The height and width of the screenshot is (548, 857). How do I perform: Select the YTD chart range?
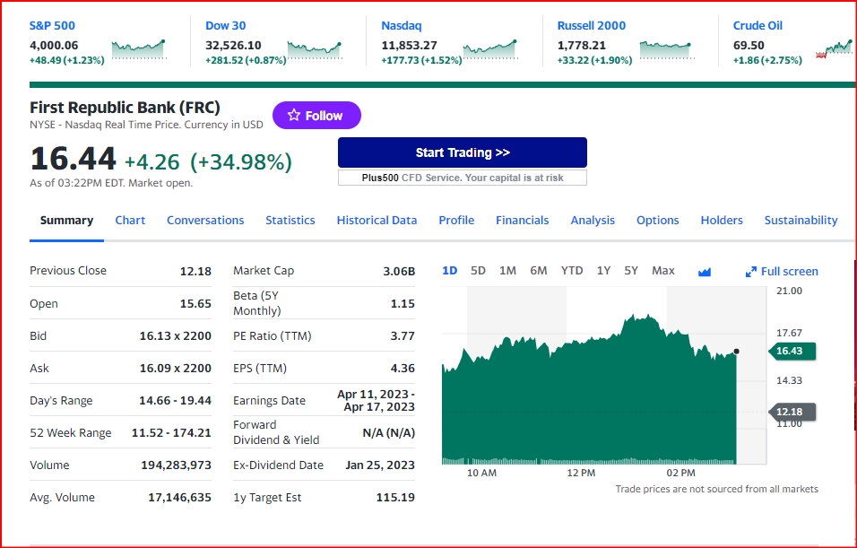pyautogui.click(x=572, y=271)
